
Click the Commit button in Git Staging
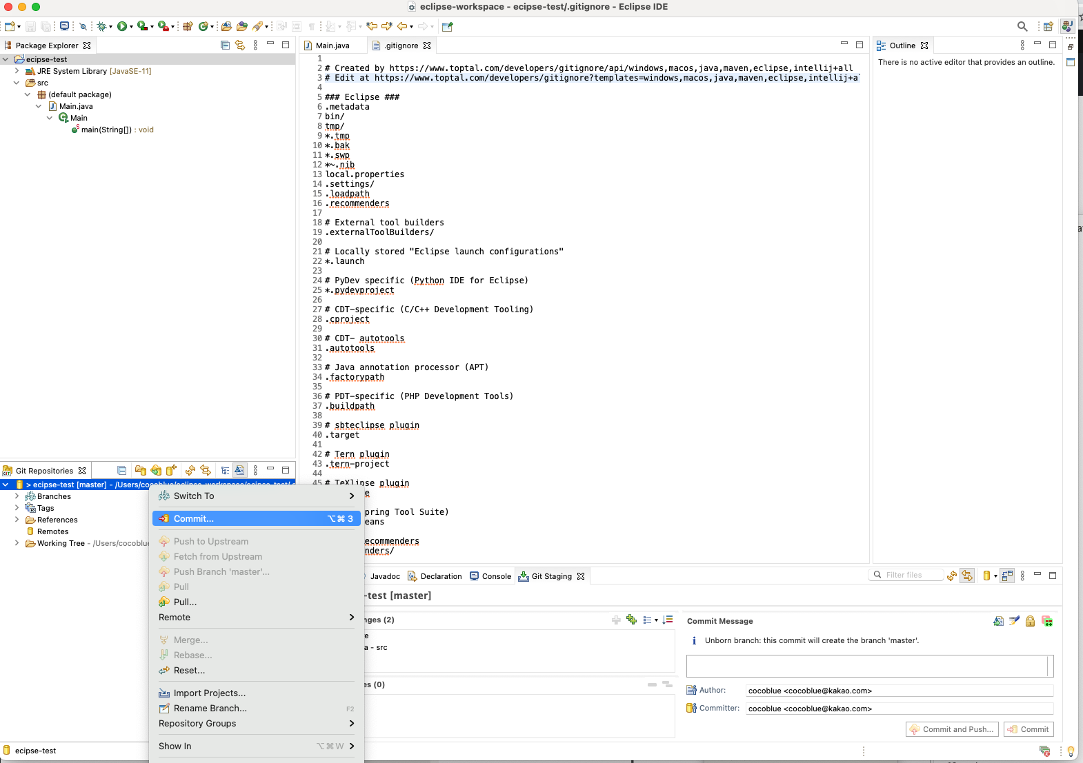pos(1029,729)
